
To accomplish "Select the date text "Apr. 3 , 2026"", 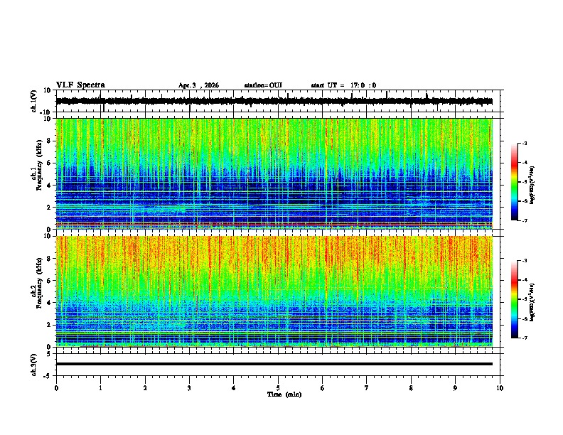I will click(198, 85).
